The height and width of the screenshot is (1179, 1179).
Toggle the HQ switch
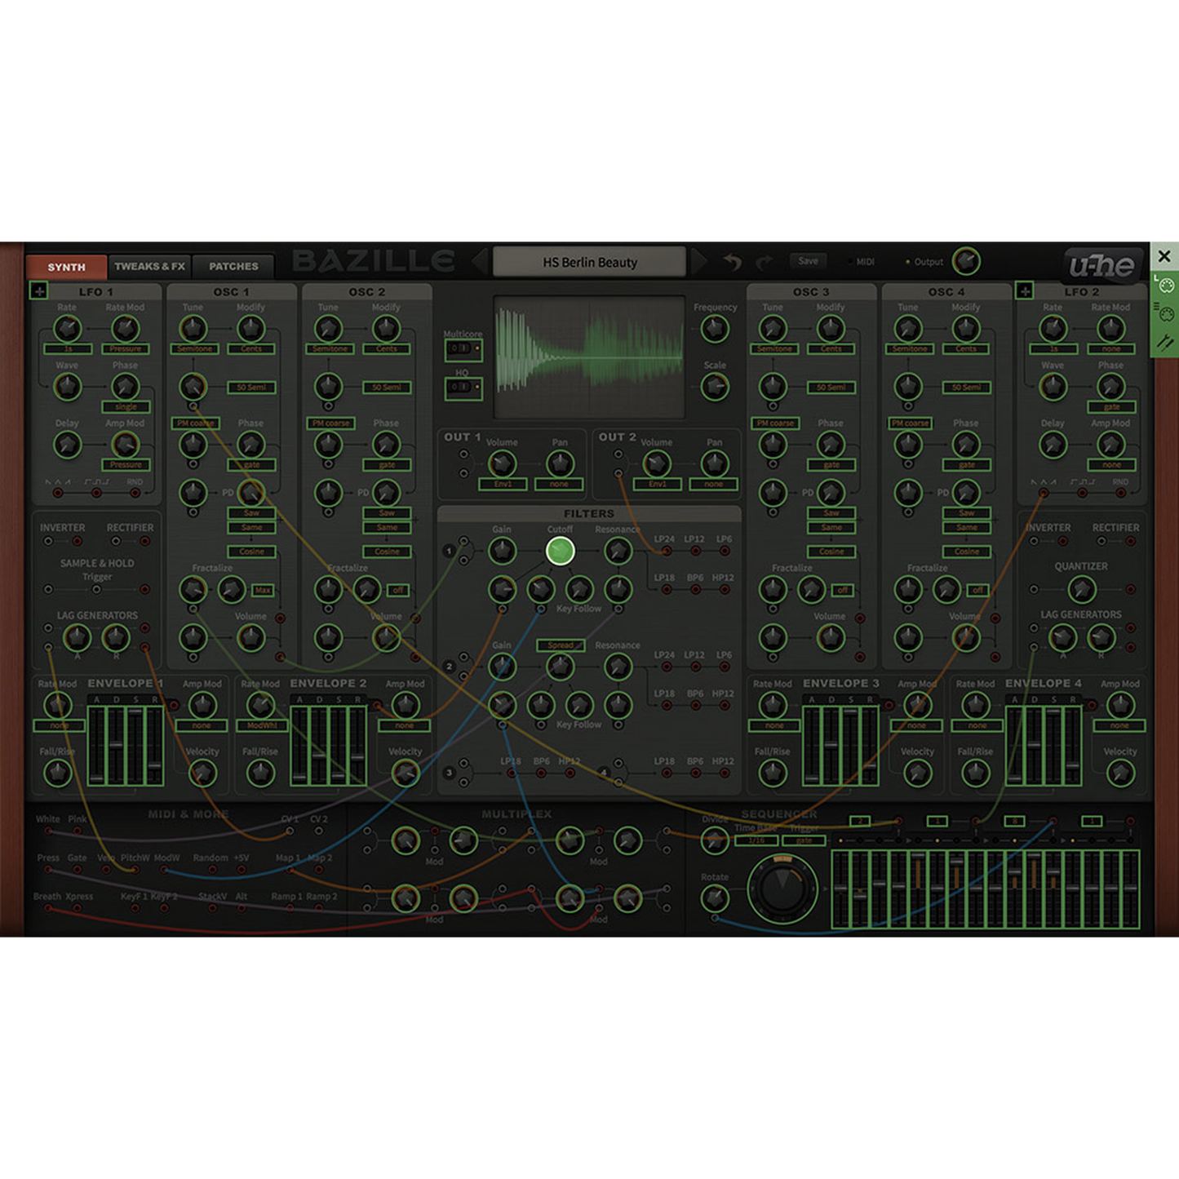pos(462,388)
